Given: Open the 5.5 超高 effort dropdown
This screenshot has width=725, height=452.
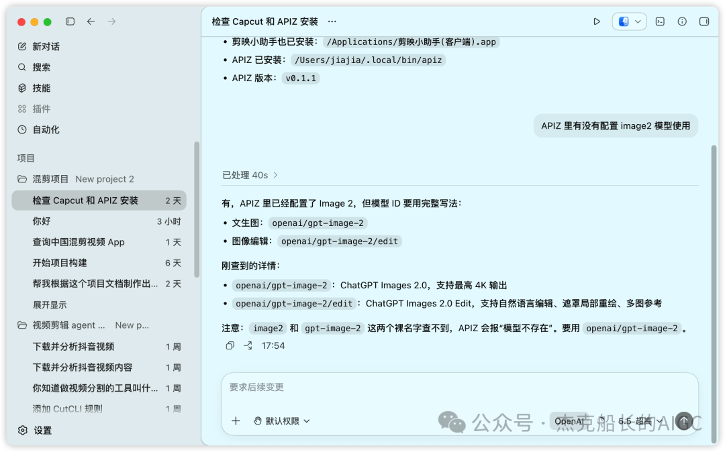Looking at the screenshot, I should click(640, 421).
